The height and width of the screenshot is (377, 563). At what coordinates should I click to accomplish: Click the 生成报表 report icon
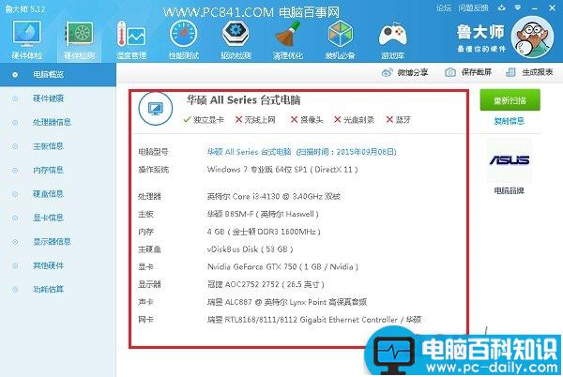click(510, 72)
